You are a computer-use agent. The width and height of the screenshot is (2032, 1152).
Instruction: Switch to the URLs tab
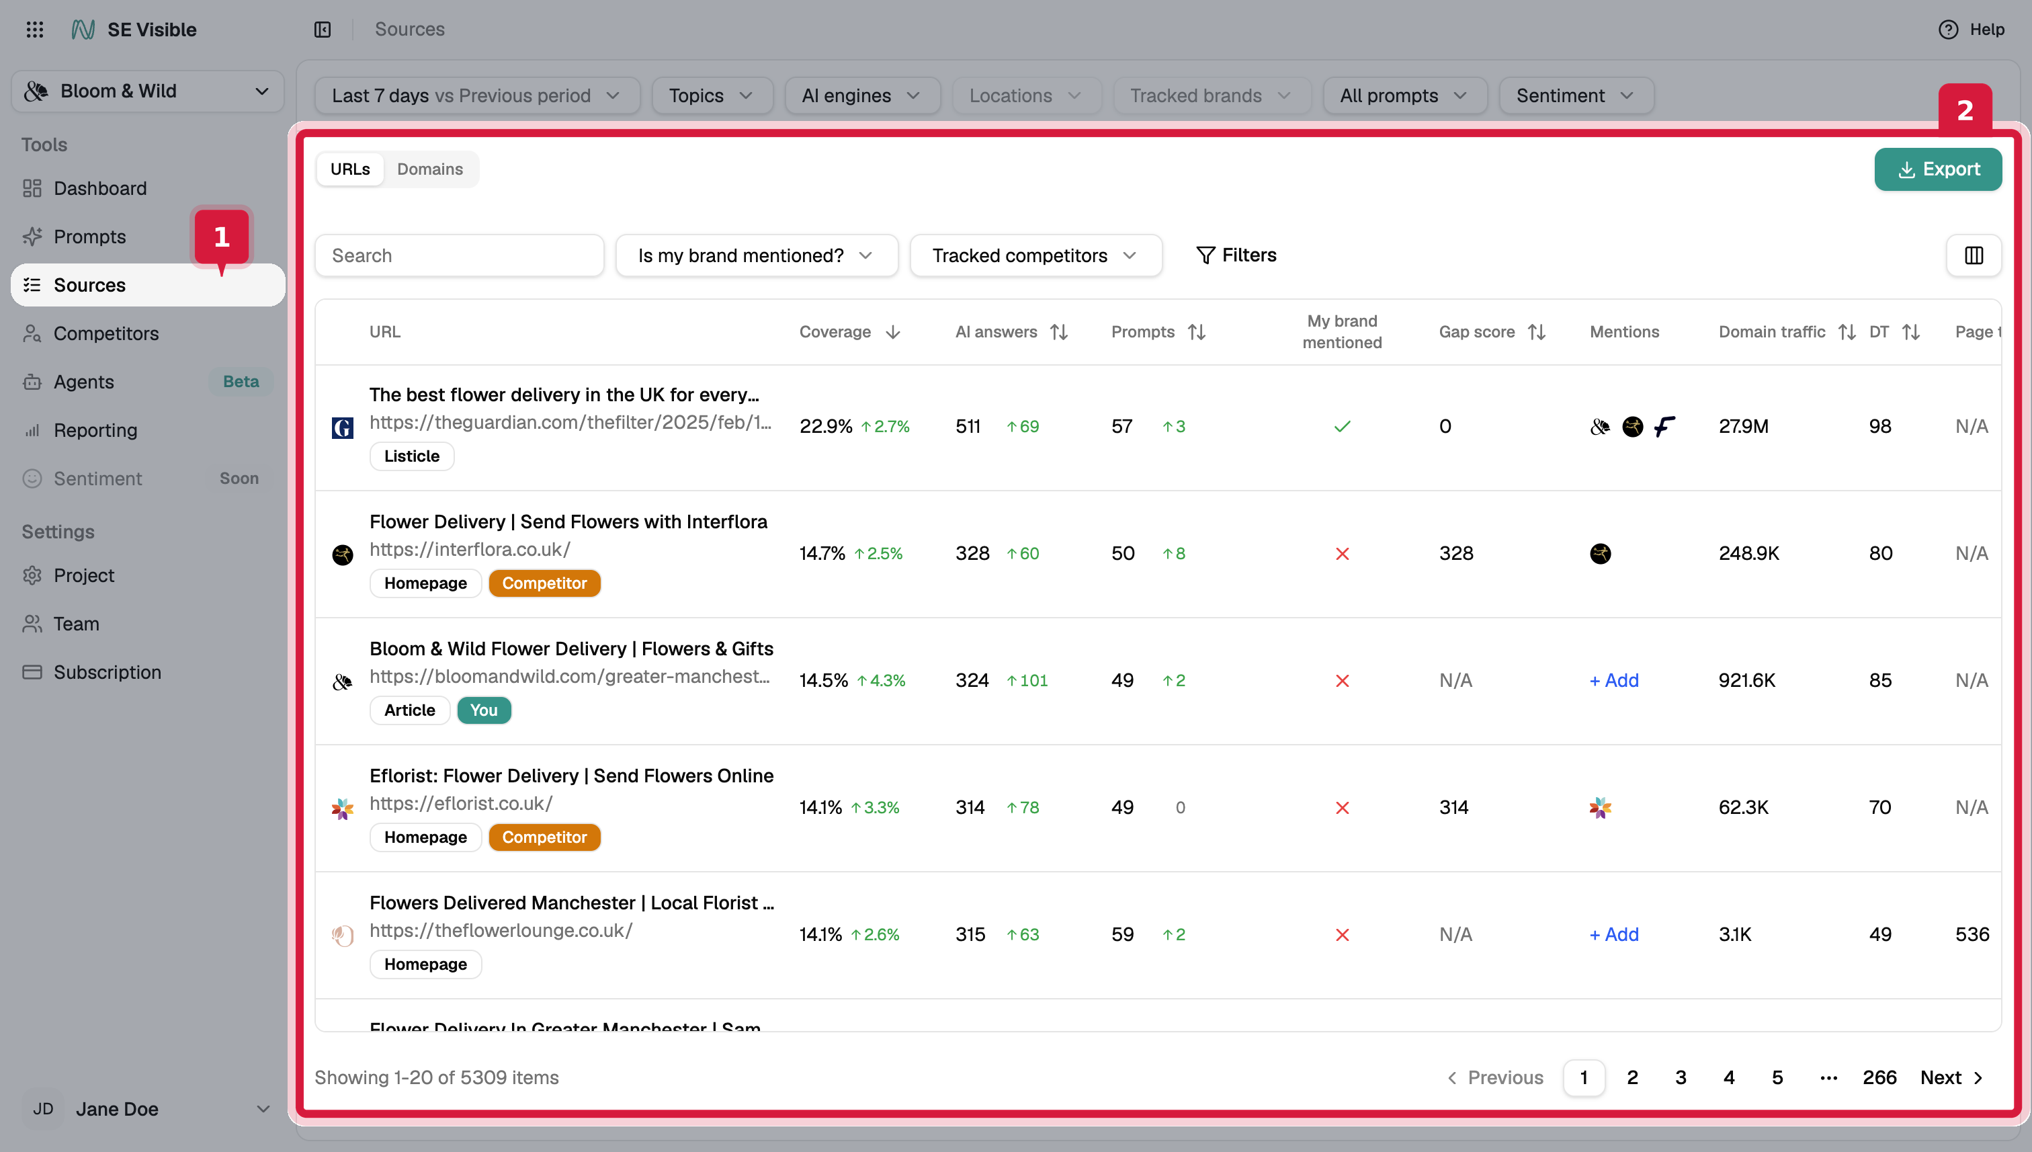(349, 169)
